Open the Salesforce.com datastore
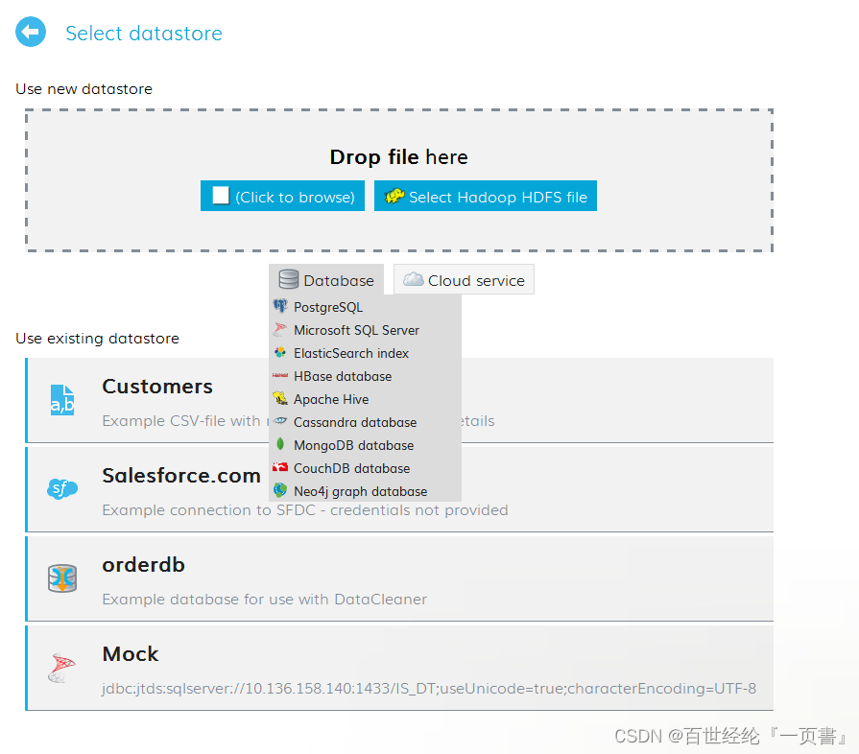The image size is (859, 754). click(x=399, y=489)
